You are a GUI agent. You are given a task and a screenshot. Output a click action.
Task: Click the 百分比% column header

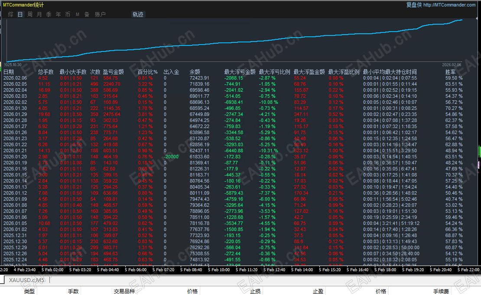tap(148, 72)
